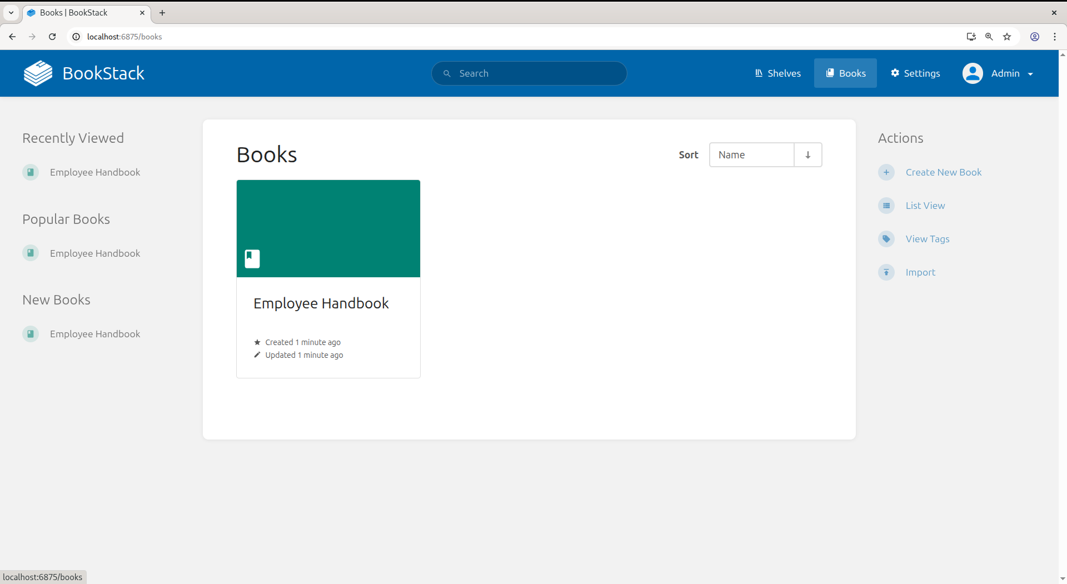Expand the Admin user dropdown arrow
Image resolution: width=1067 pixels, height=584 pixels.
[x=1030, y=74]
